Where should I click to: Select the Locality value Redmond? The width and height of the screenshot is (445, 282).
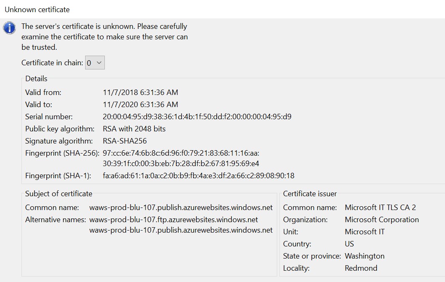tap(361, 268)
